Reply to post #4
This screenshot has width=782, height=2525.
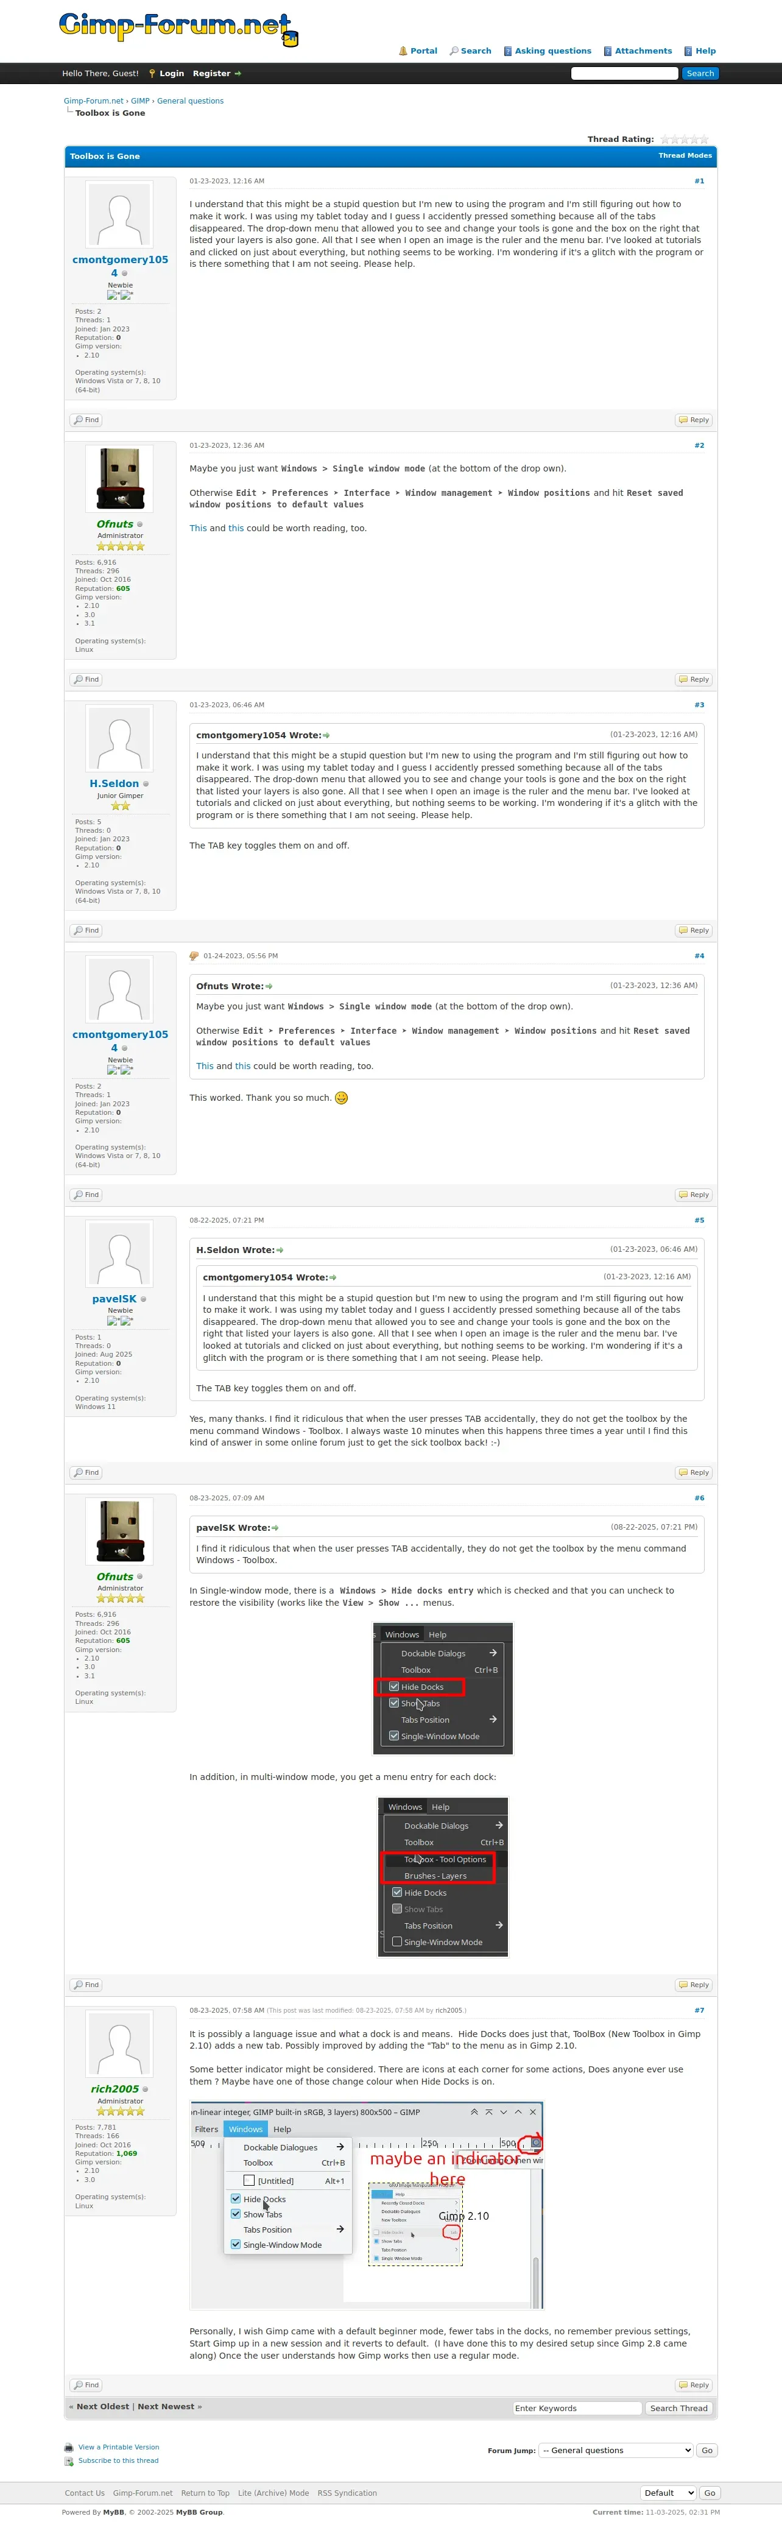(x=694, y=1196)
